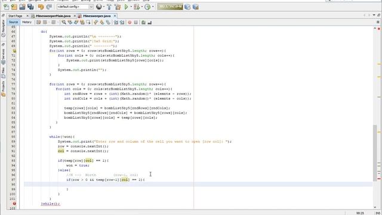Click the Maximize editor window icon
Viewport: 382px width, 215px height.
(379, 16)
